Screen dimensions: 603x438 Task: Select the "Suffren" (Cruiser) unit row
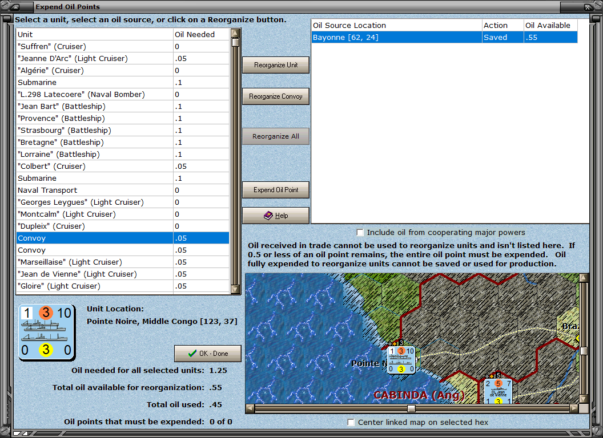pyautogui.click(x=123, y=47)
